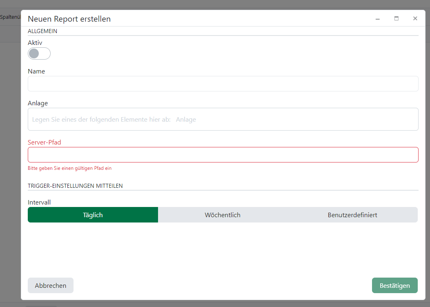Close the dialog with the X icon
The height and width of the screenshot is (307, 430).
click(x=415, y=18)
